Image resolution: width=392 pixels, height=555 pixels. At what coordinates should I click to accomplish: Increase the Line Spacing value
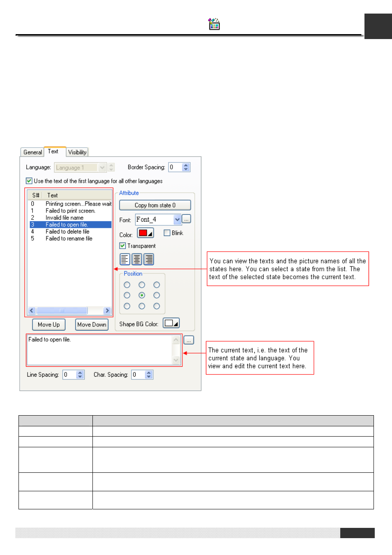point(80,373)
